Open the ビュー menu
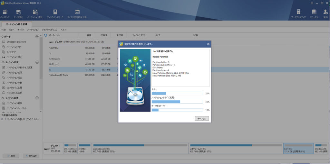Viewport: 330px width, 164px height. pos(12,30)
